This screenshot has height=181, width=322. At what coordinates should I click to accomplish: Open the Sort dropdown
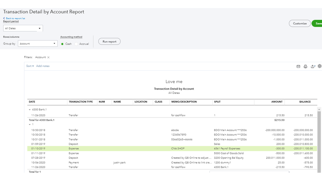coord(30,66)
